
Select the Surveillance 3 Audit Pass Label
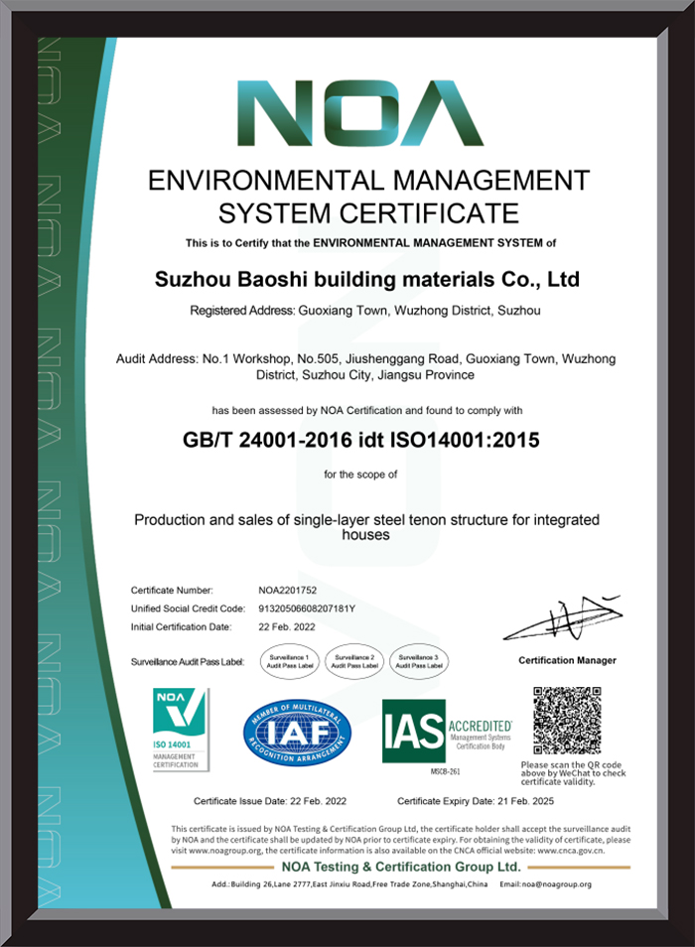click(x=419, y=660)
